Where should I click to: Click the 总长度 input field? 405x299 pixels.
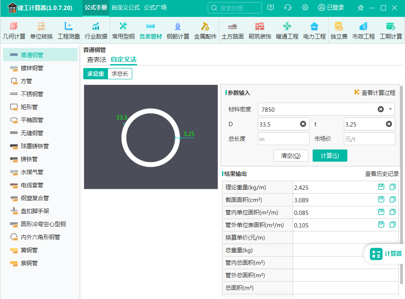[x=284, y=139]
